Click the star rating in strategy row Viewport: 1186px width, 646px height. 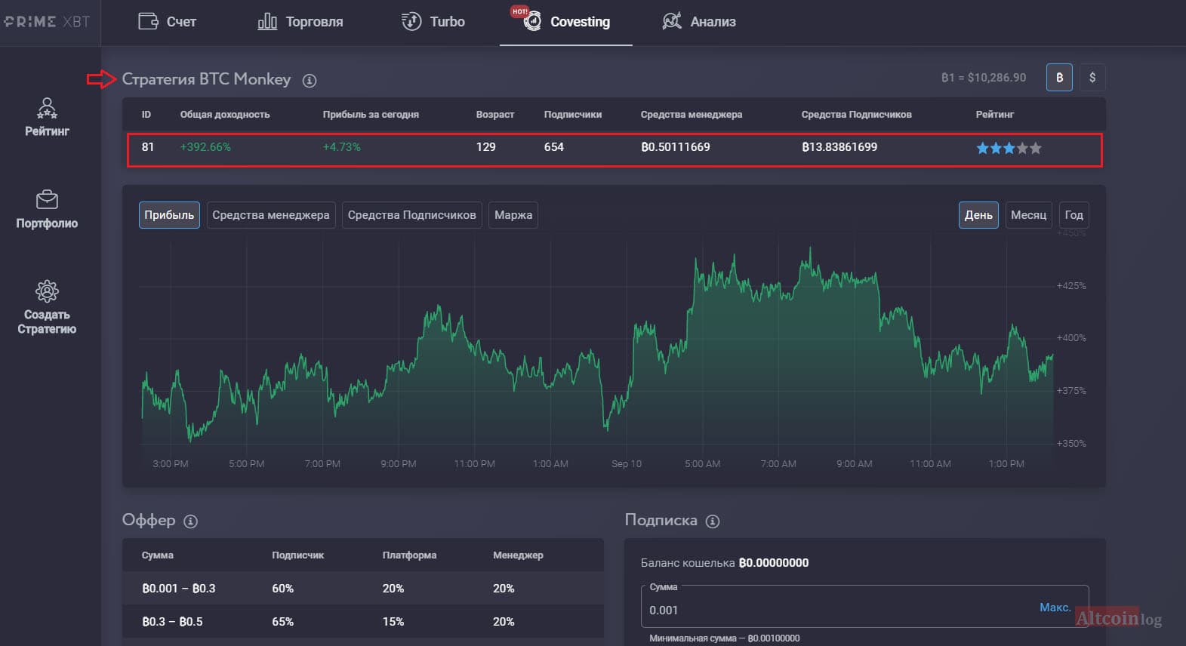coord(1009,148)
